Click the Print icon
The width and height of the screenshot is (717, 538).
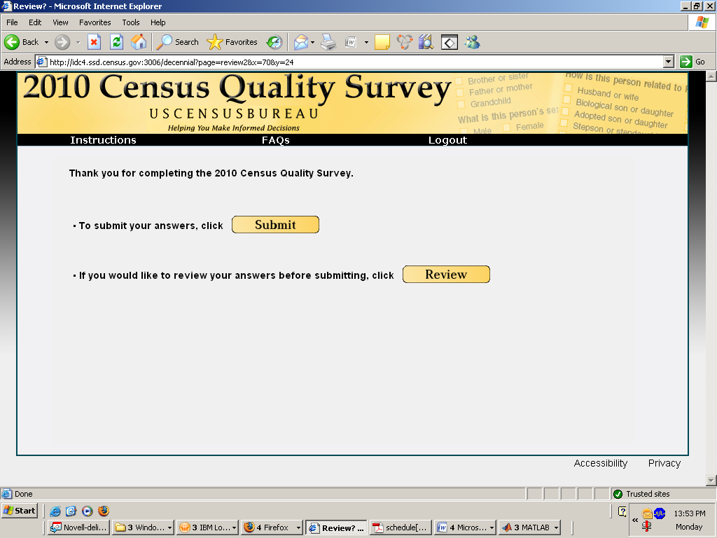point(328,42)
